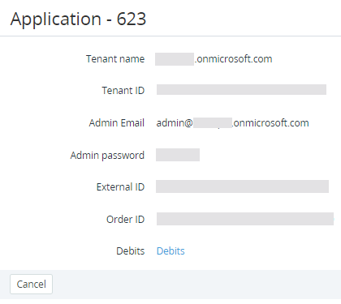This screenshot has height=304, width=341.
Task: Select the redacted admin password value
Action: [178, 155]
